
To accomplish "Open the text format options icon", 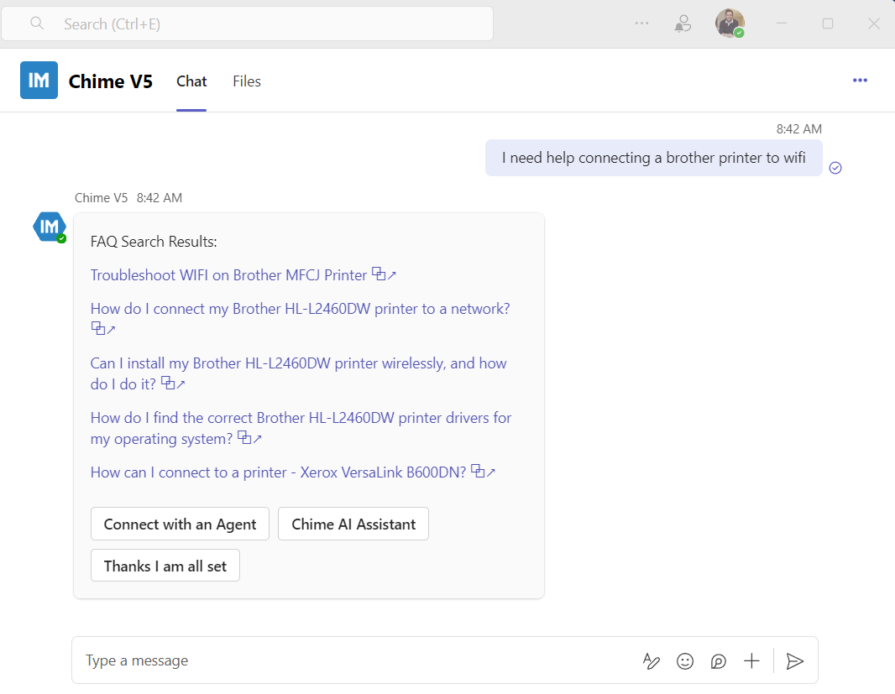I will click(x=652, y=661).
